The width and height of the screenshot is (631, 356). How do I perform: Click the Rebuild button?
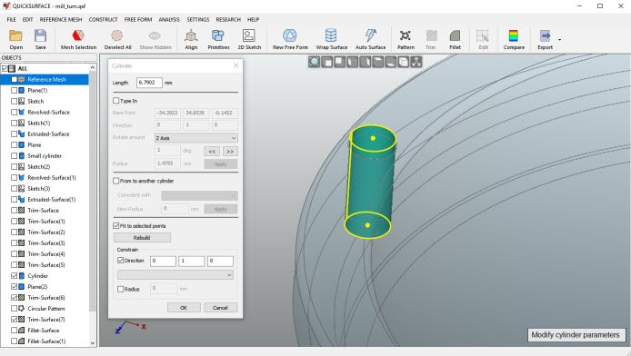coord(142,237)
